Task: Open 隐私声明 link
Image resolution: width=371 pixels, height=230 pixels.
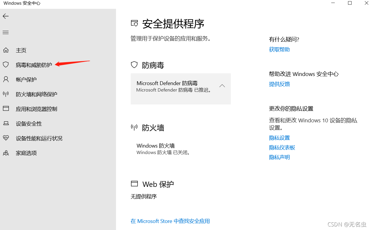Action: [279, 157]
